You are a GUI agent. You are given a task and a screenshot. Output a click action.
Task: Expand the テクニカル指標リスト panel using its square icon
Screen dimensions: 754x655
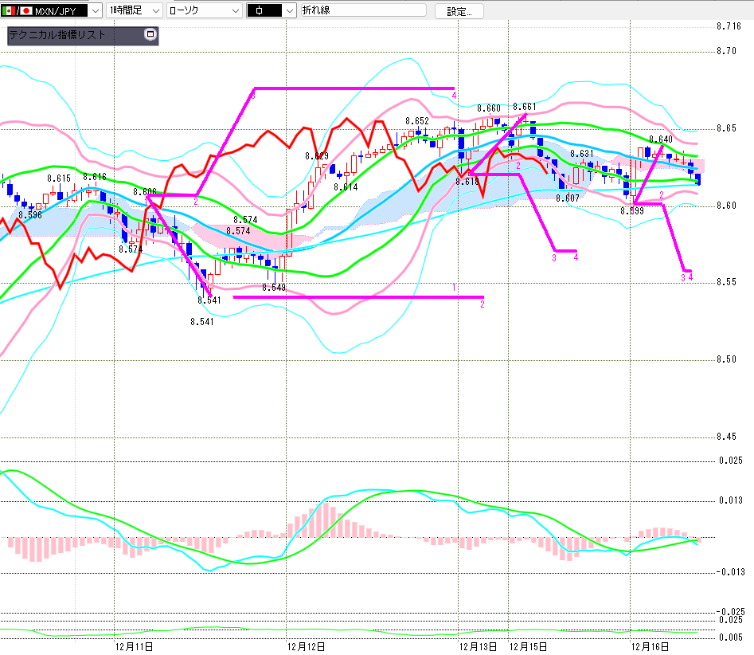[149, 35]
